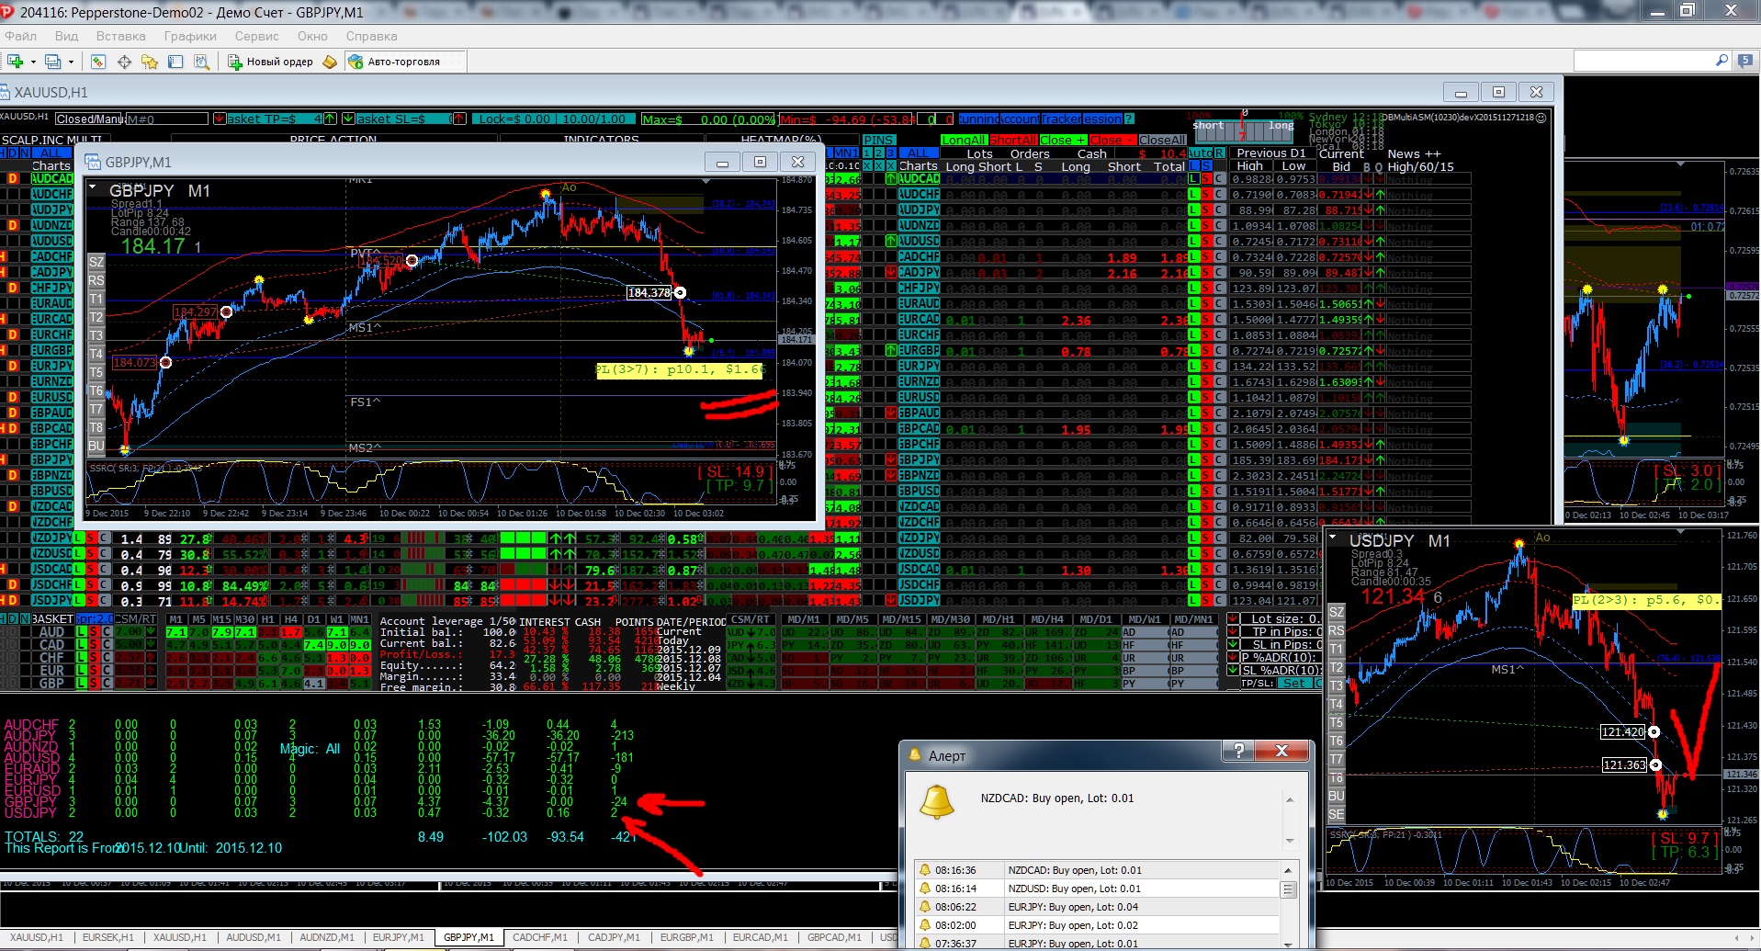
Task: Click the green down arrow before Basket SL
Action: coord(348,119)
